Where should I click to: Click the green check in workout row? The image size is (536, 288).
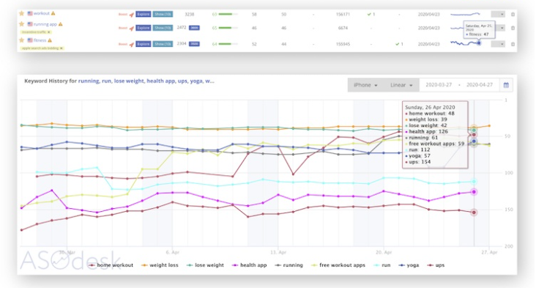[x=369, y=15]
